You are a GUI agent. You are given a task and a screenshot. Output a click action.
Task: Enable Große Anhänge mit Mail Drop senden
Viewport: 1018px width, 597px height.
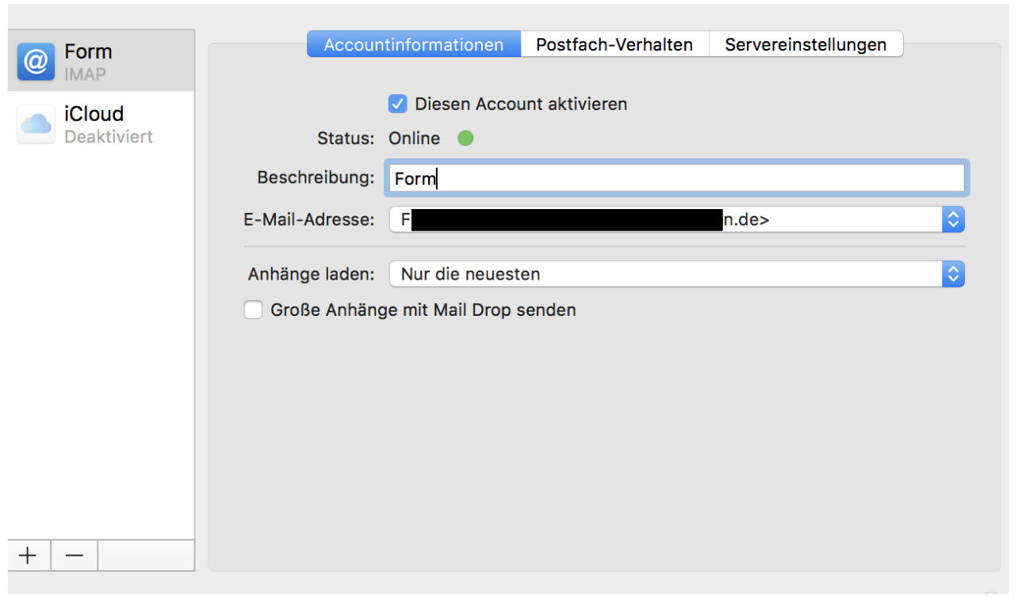coord(253,310)
